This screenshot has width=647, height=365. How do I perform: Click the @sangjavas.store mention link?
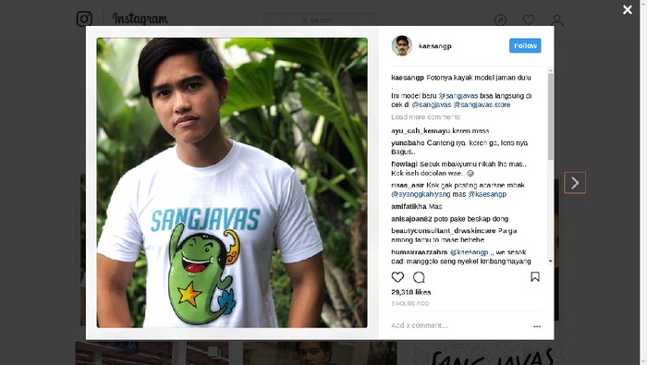pyautogui.click(x=482, y=104)
